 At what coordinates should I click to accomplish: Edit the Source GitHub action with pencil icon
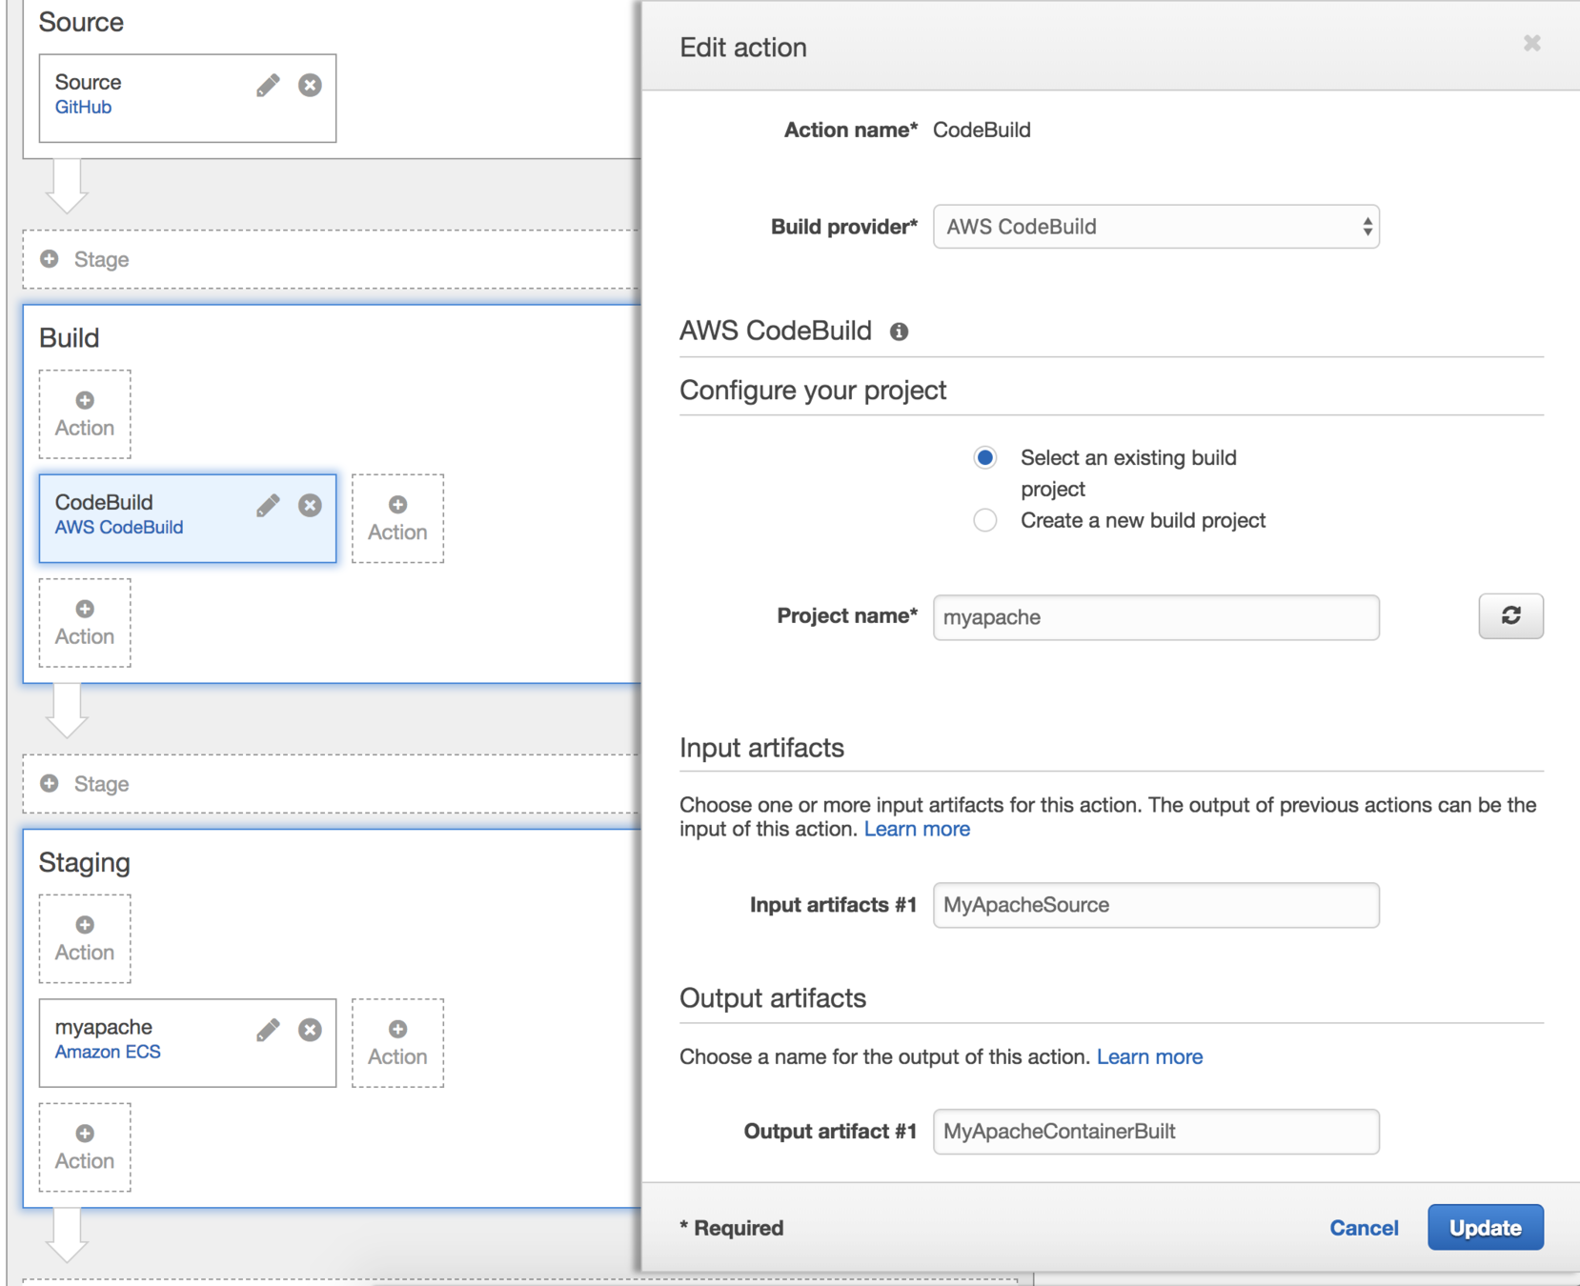pyautogui.click(x=268, y=86)
